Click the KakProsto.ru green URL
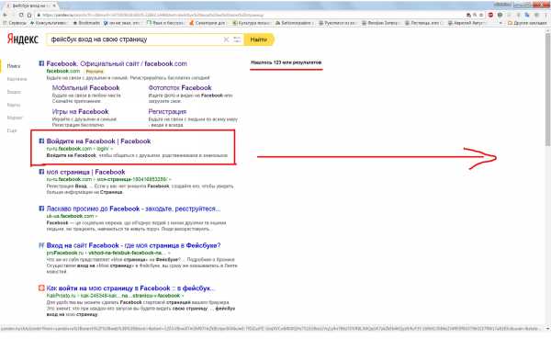 (x=115, y=296)
